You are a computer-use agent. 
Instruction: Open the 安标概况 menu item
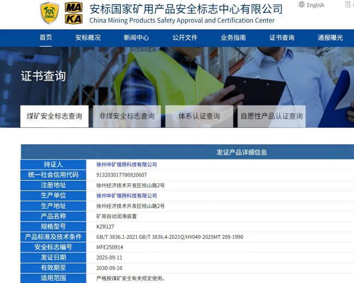[x=88, y=38]
